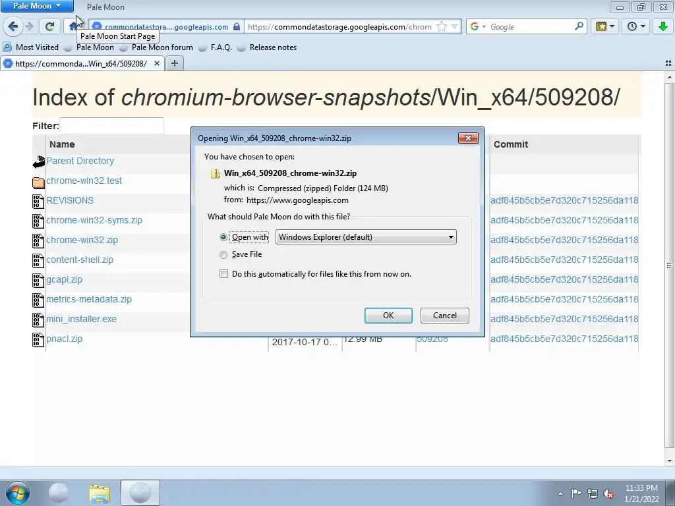Open the history clock button
675x506 pixels.
[632, 26]
